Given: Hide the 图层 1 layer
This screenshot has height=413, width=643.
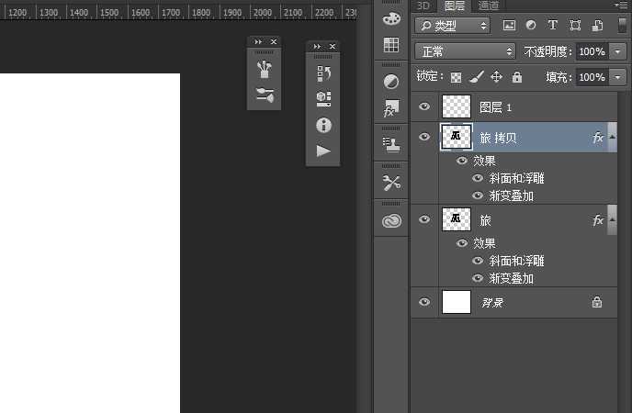Looking at the screenshot, I should pos(423,107).
